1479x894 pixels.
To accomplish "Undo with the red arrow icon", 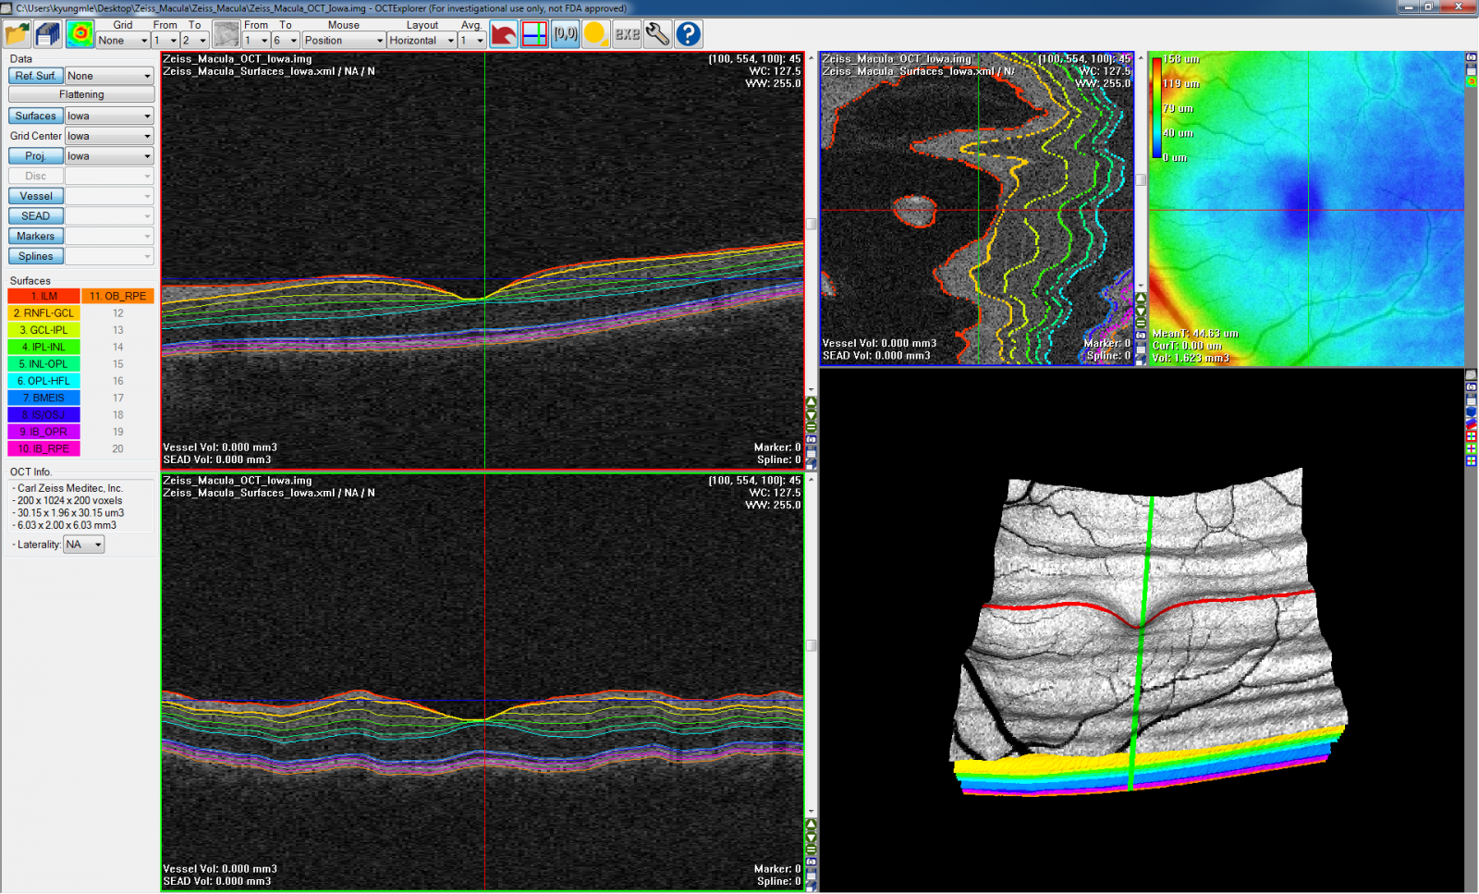I will coord(502,33).
